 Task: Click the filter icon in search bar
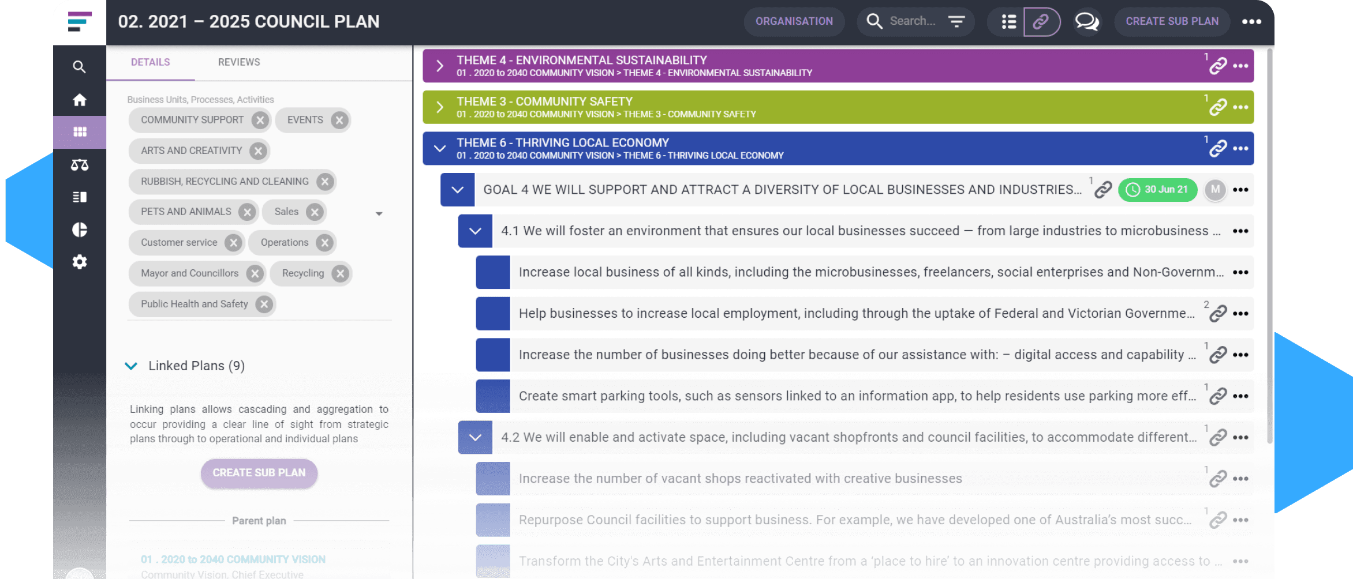click(956, 21)
